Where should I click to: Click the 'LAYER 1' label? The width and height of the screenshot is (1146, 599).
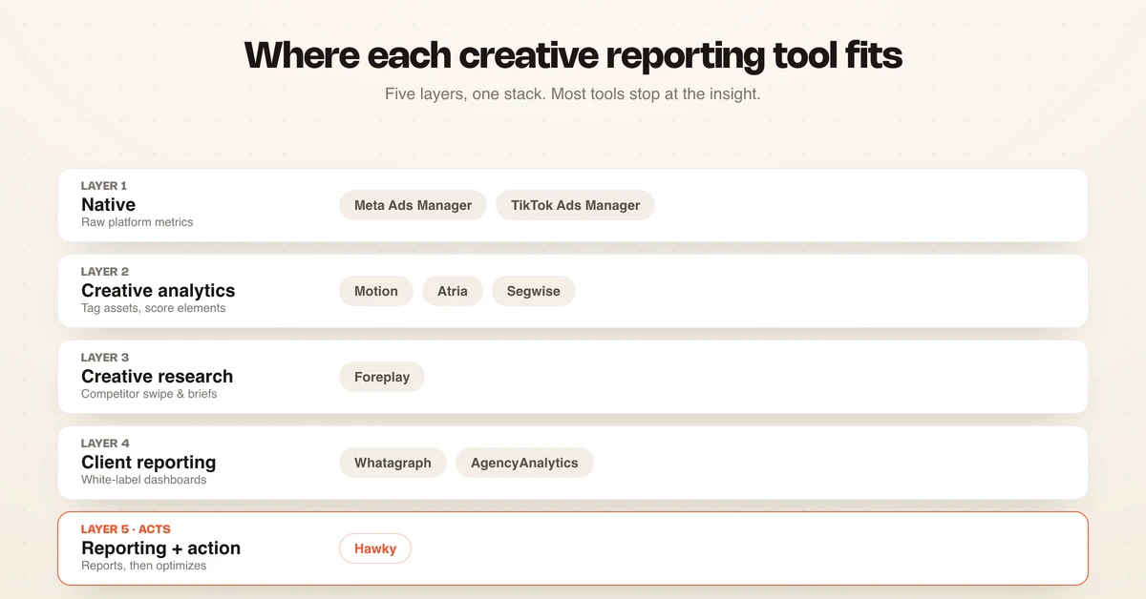(104, 186)
